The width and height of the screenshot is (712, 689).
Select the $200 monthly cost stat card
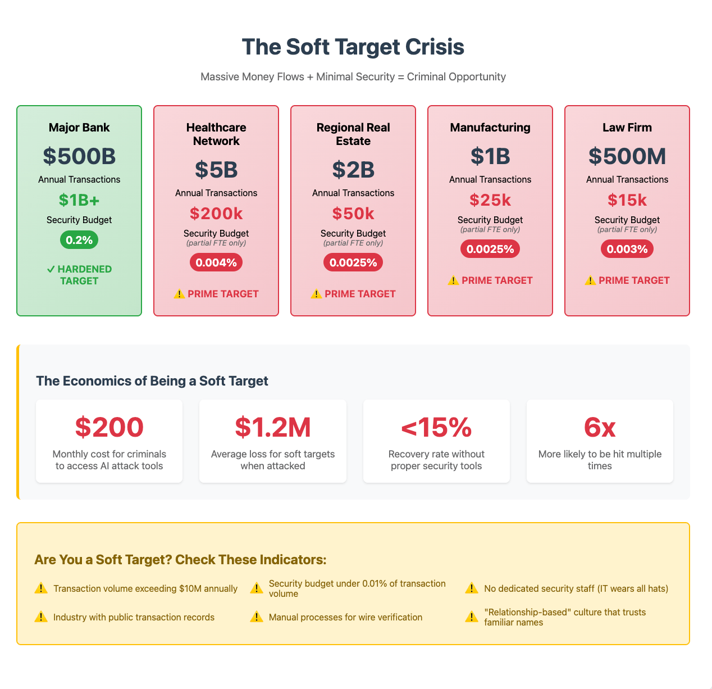click(x=109, y=441)
